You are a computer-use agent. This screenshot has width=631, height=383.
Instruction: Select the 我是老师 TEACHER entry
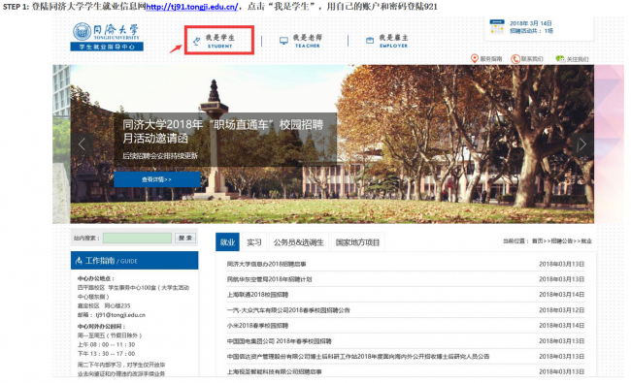coord(307,41)
